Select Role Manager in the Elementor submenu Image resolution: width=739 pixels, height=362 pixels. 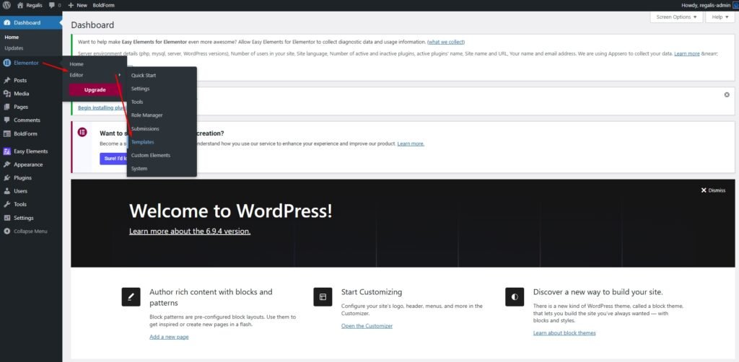(147, 115)
